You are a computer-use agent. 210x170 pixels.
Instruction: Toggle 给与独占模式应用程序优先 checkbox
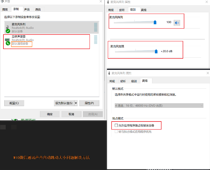116,131
